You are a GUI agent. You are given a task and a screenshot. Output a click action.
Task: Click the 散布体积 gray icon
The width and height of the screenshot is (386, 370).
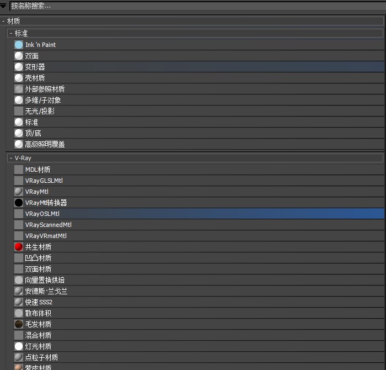pyautogui.click(x=18, y=313)
